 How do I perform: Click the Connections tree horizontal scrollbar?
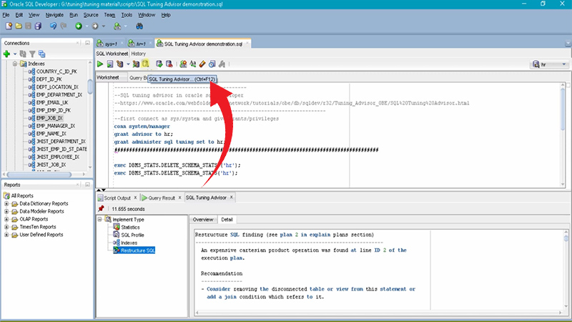(x=39, y=175)
